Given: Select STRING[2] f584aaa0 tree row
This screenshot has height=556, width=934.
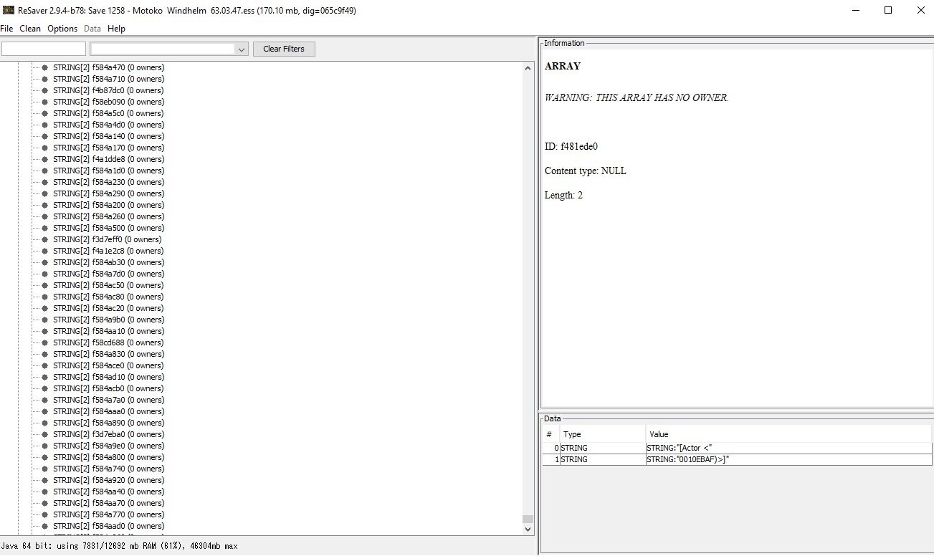Looking at the screenshot, I should 108,411.
